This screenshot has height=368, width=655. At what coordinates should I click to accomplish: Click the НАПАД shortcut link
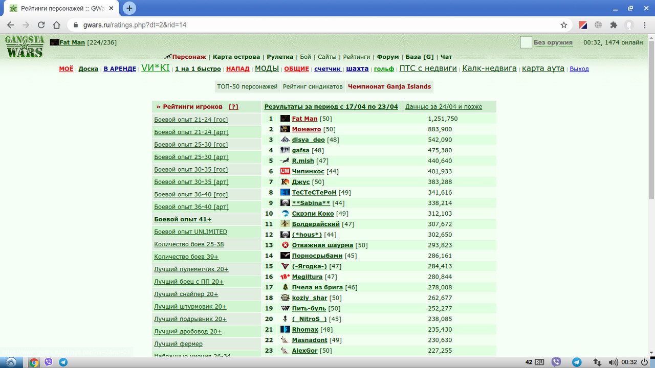coord(238,69)
